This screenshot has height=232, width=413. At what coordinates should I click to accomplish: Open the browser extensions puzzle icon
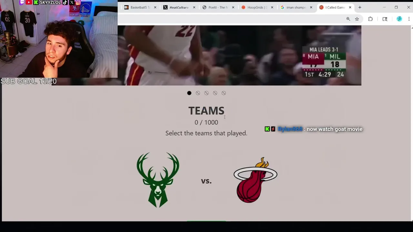(x=370, y=19)
